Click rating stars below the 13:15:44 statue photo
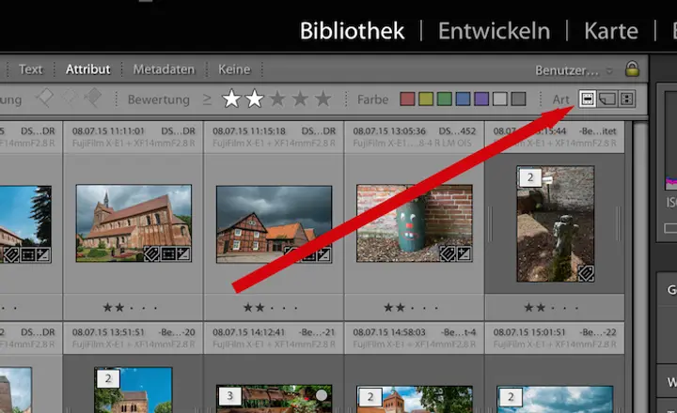 (551, 307)
